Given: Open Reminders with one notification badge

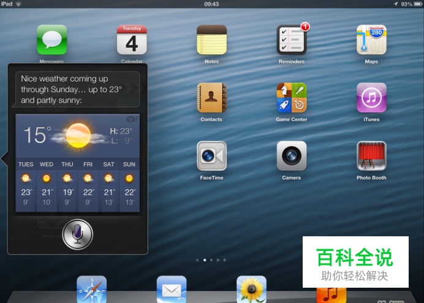Looking at the screenshot, I should 292,40.
